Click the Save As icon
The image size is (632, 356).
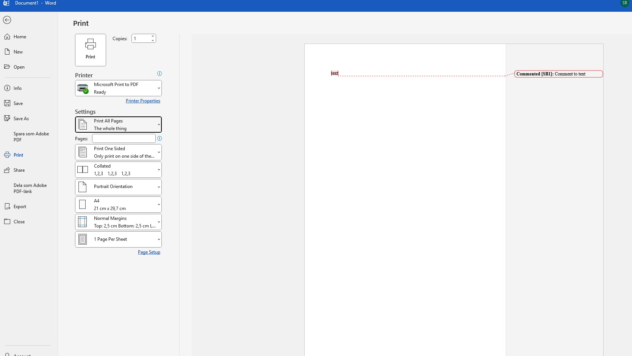(x=7, y=118)
